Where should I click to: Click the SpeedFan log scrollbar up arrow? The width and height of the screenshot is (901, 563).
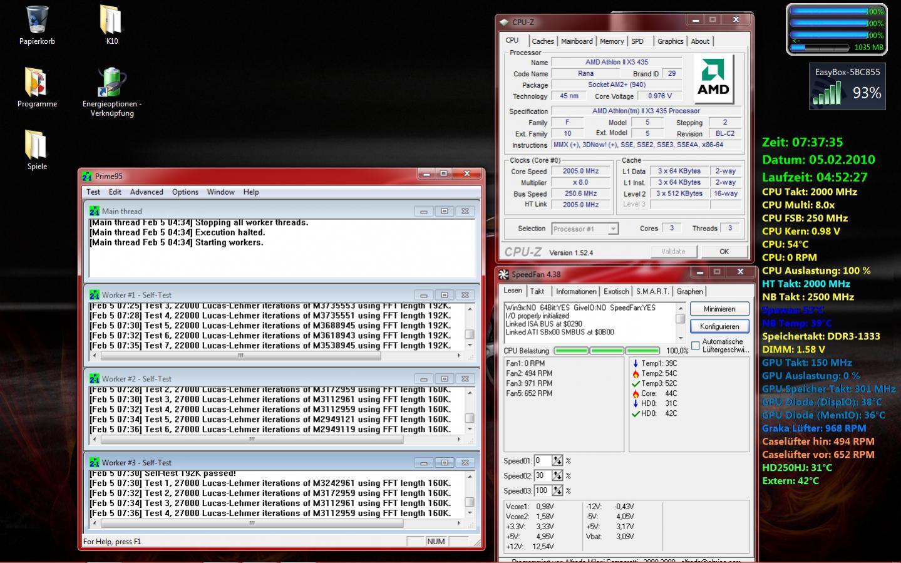[681, 308]
